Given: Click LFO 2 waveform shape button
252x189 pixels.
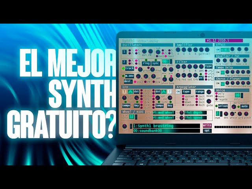Looking at the screenshot, I should tap(164, 92).
